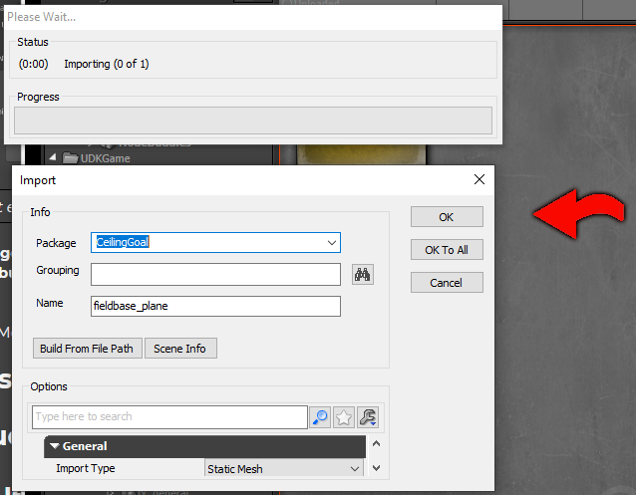Open the wrench settings icon in Options
This screenshot has width=636, height=495.
point(368,416)
